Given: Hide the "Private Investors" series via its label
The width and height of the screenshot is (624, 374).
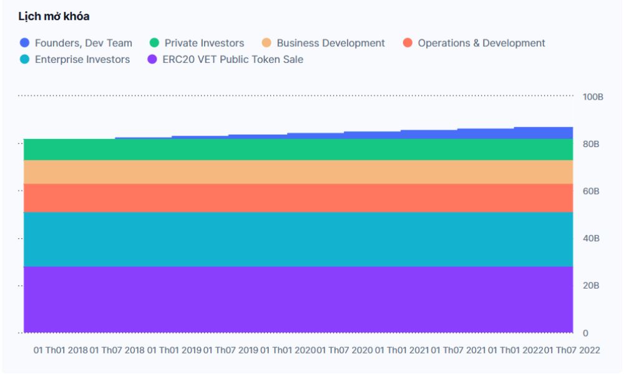Looking at the screenshot, I should 204,43.
